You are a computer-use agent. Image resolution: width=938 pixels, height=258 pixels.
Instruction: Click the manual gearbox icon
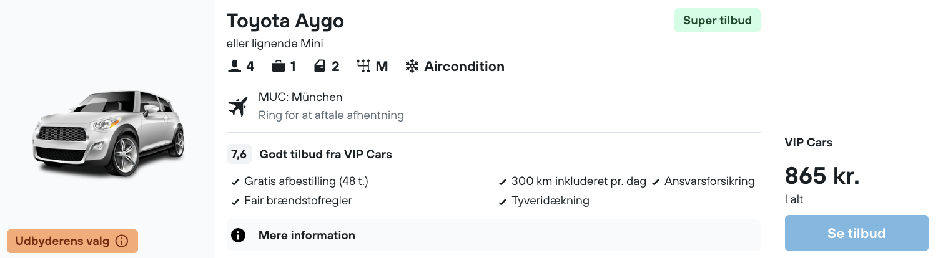363,67
